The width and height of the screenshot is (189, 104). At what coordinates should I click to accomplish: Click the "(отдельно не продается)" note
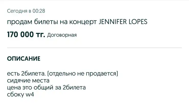(83, 75)
